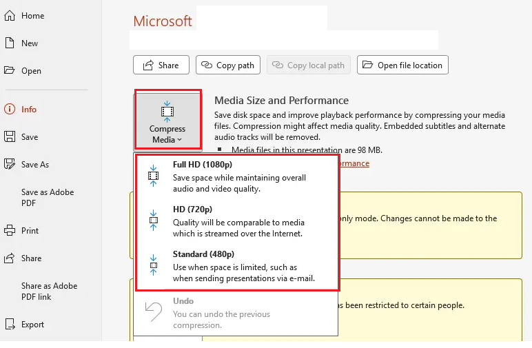Click the Standard 480p film compress icon

[x=154, y=265]
